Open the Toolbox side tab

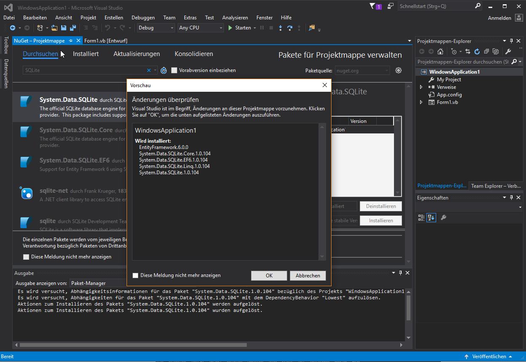point(6,45)
